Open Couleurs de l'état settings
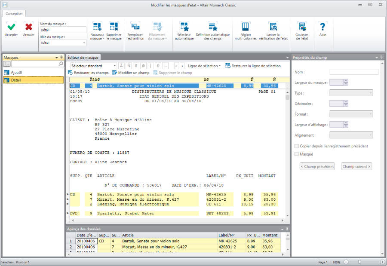 point(302,27)
